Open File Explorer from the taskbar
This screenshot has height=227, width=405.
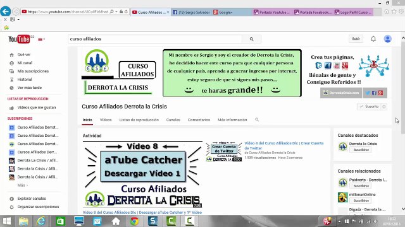click(23, 221)
